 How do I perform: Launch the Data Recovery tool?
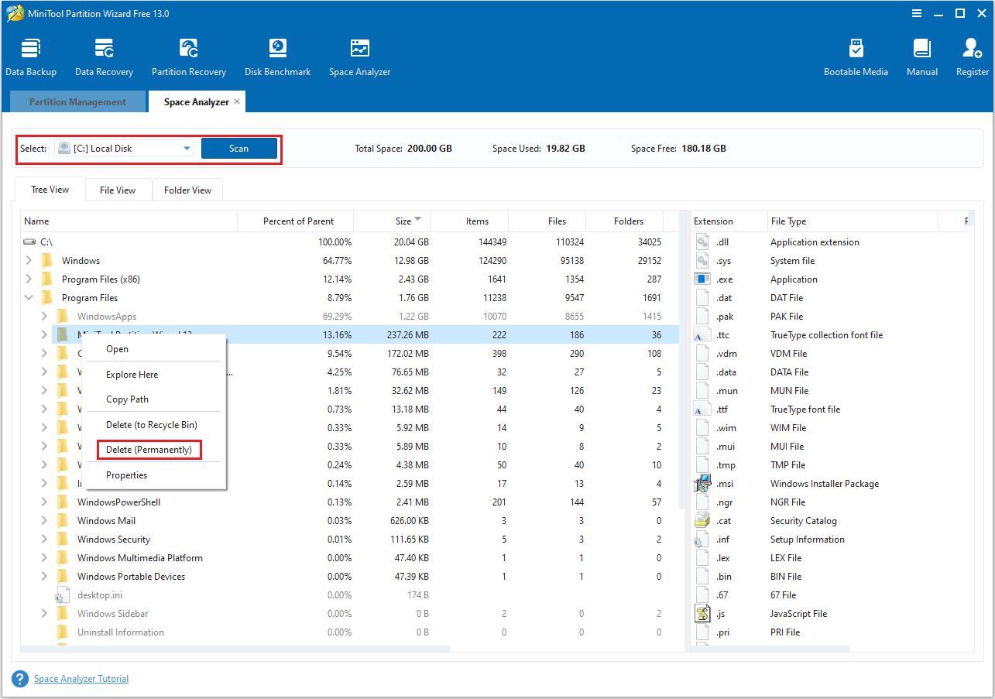pyautogui.click(x=104, y=57)
